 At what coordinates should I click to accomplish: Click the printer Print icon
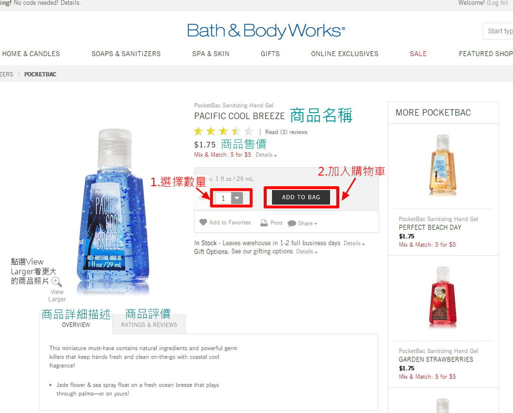tap(264, 223)
